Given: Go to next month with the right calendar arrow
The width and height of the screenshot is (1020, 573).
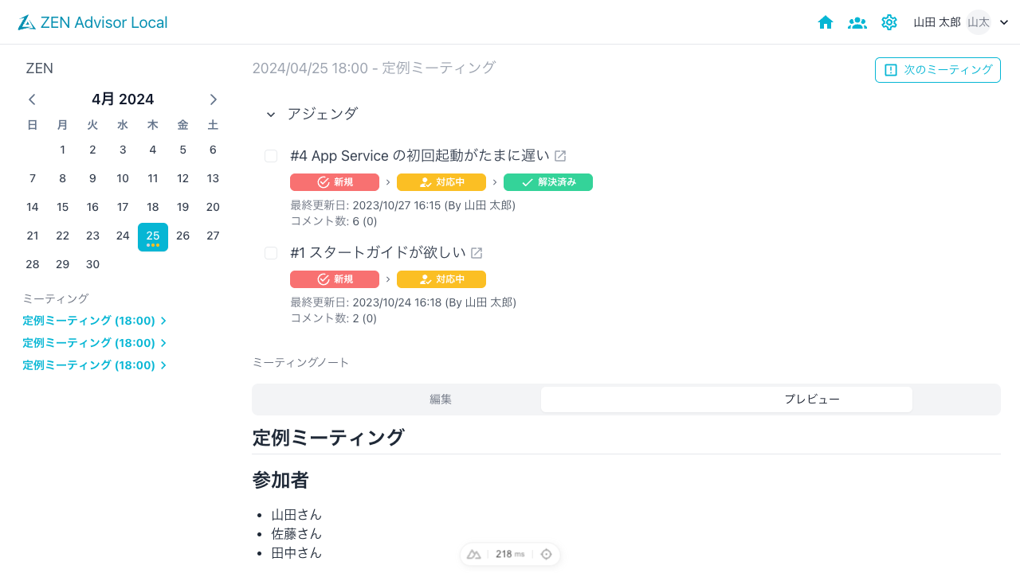Looking at the screenshot, I should click(214, 99).
